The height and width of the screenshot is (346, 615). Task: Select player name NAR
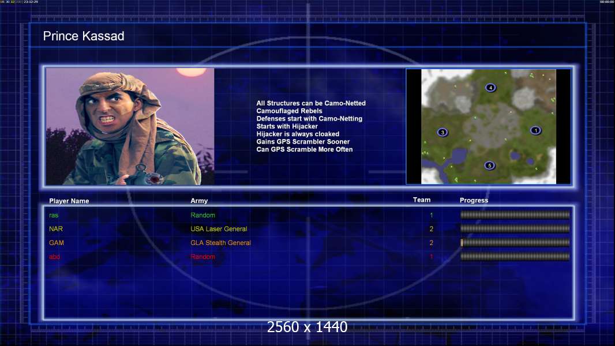click(x=56, y=229)
